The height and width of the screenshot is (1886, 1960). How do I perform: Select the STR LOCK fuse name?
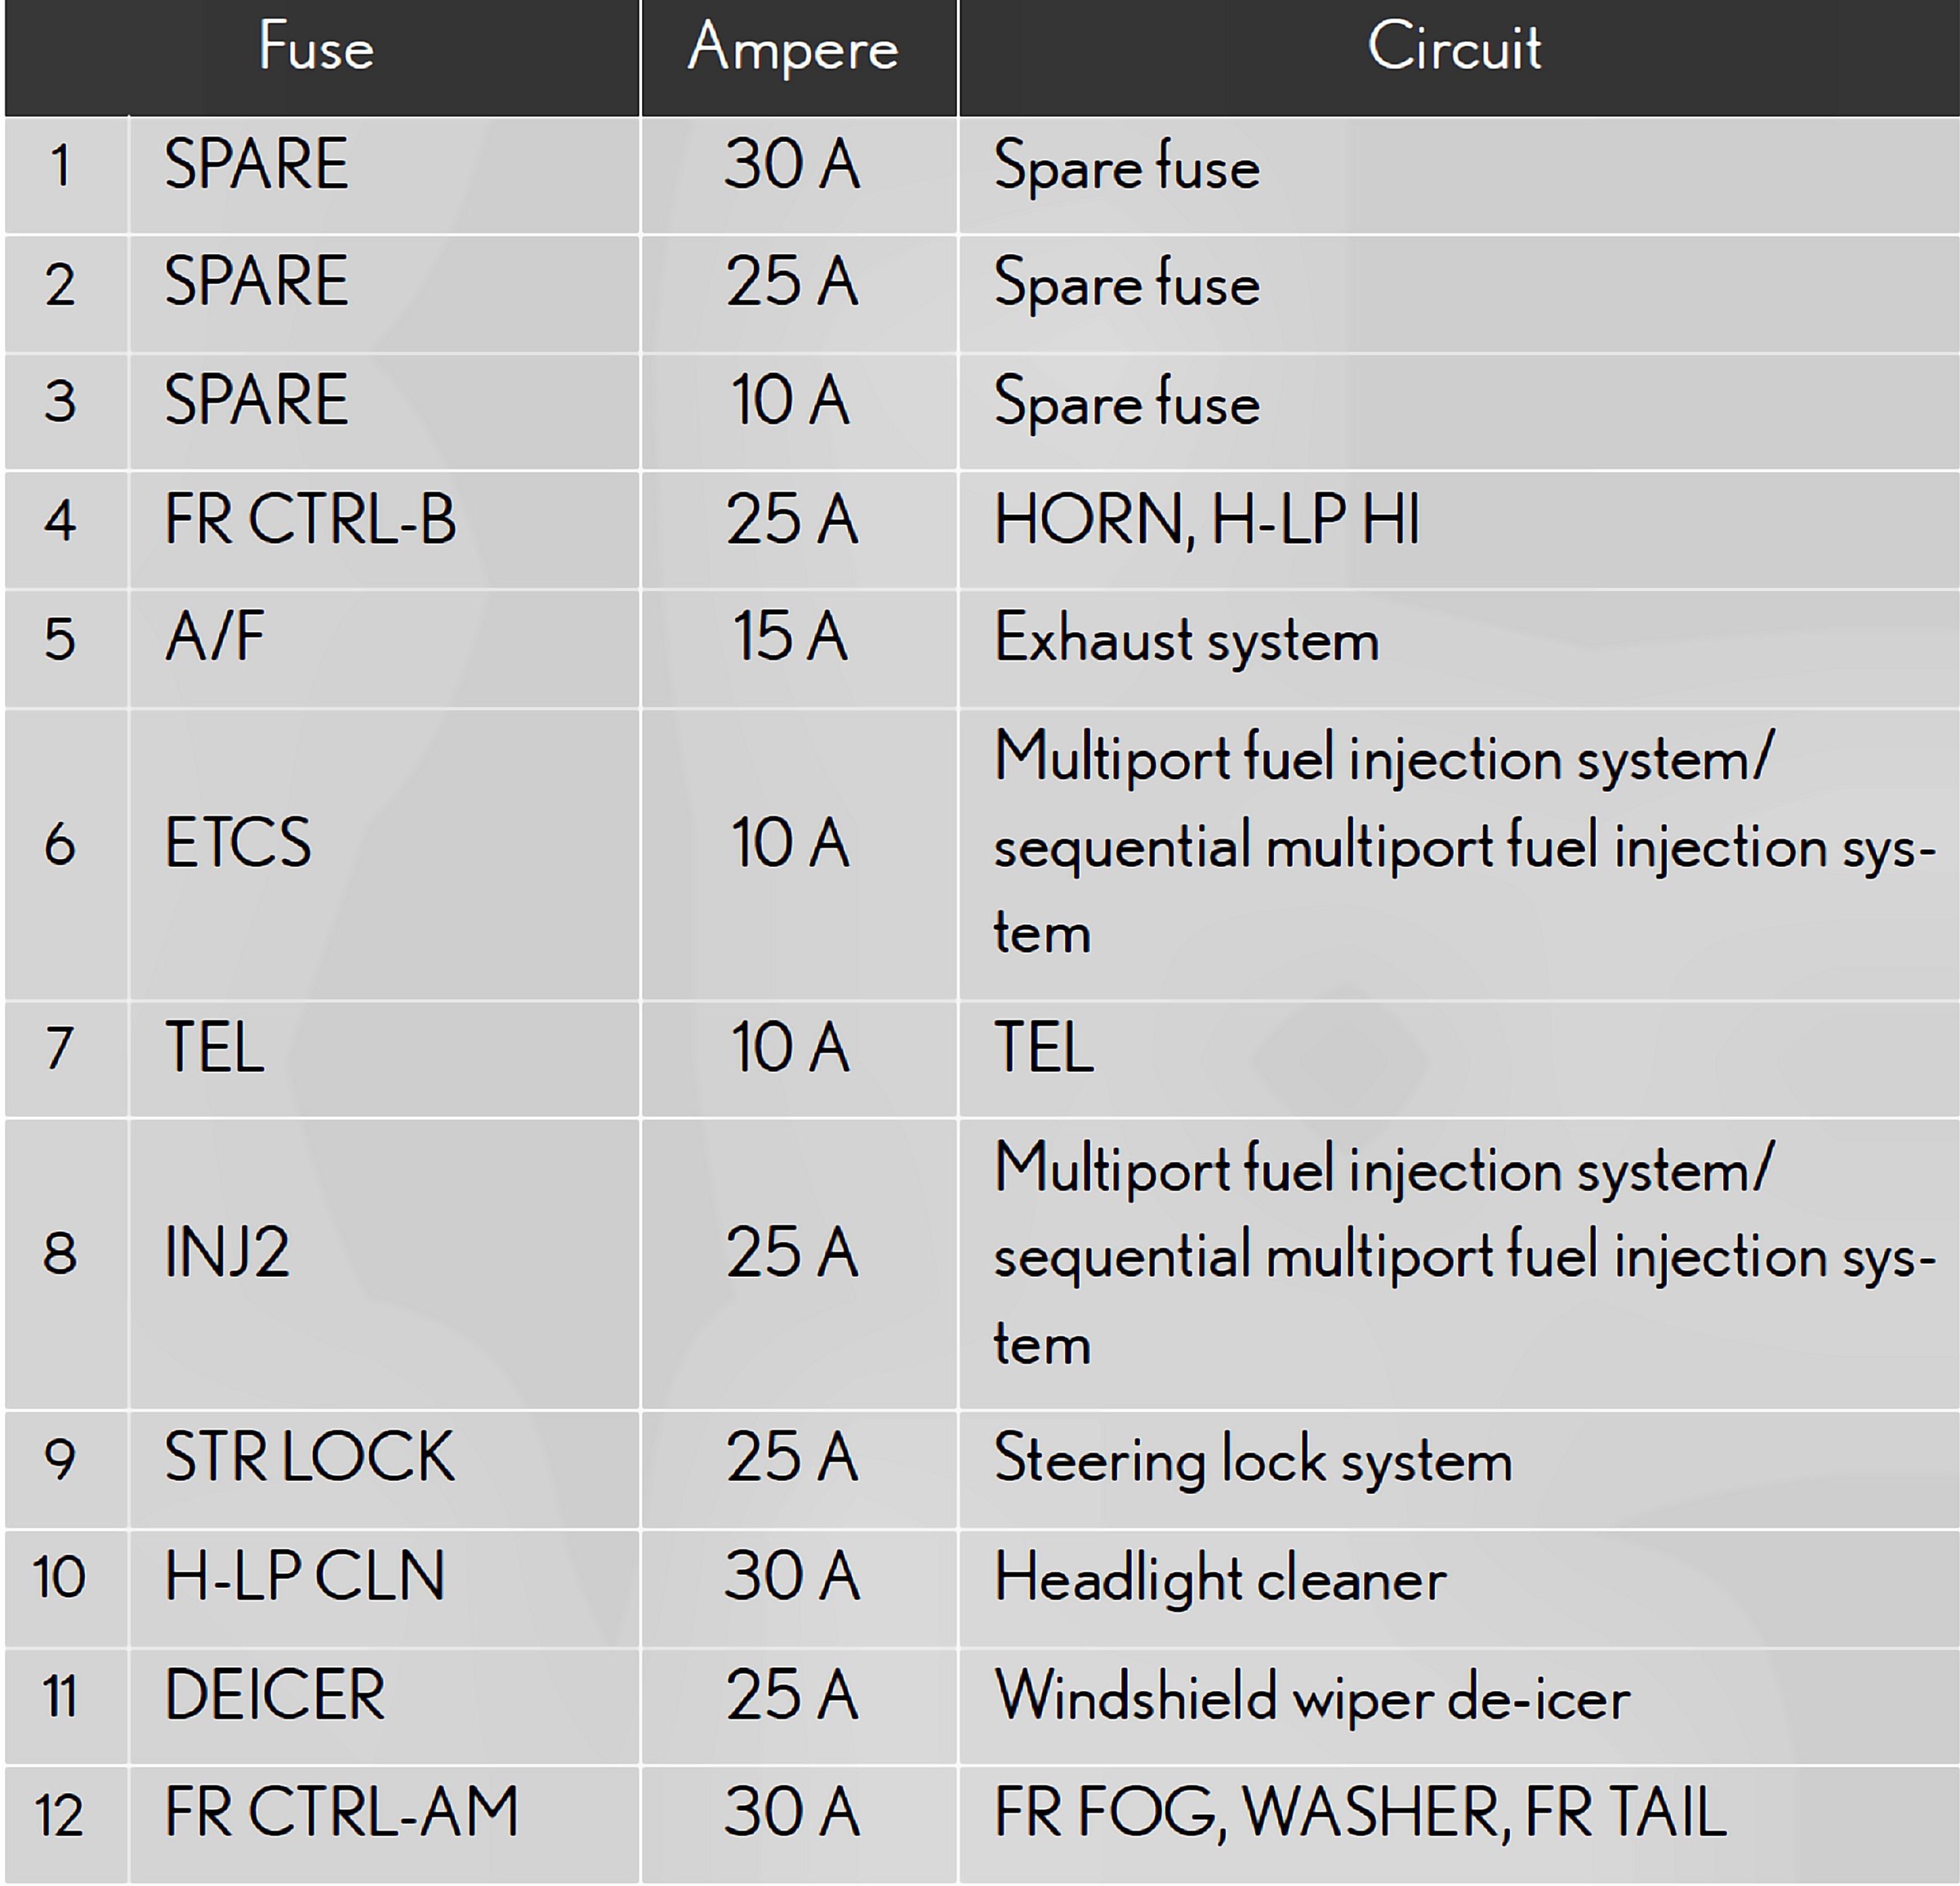(x=309, y=1457)
